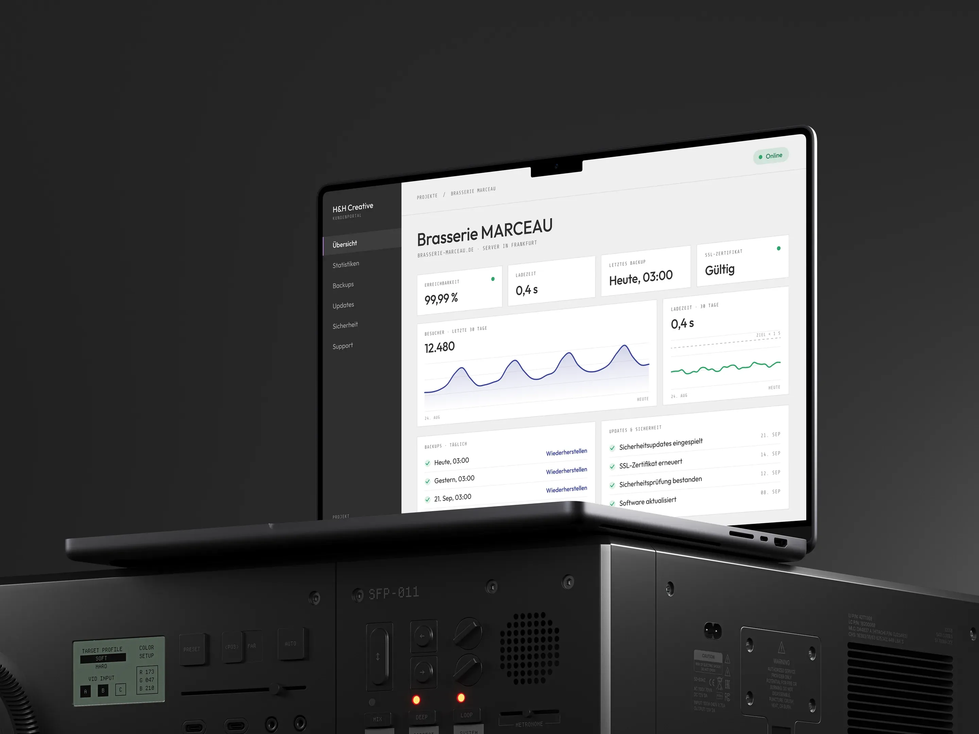The width and height of the screenshot is (979, 734).
Task: Click the Letztes Backup card
Action: pyautogui.click(x=646, y=271)
